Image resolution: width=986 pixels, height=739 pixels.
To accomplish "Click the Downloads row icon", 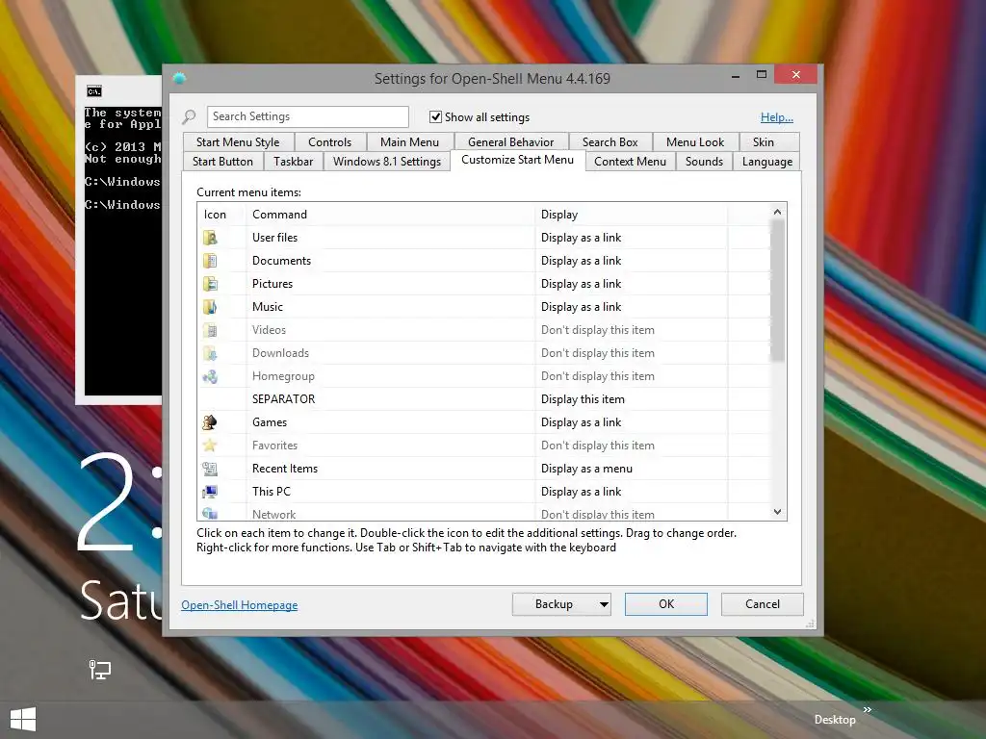I will pyautogui.click(x=210, y=353).
